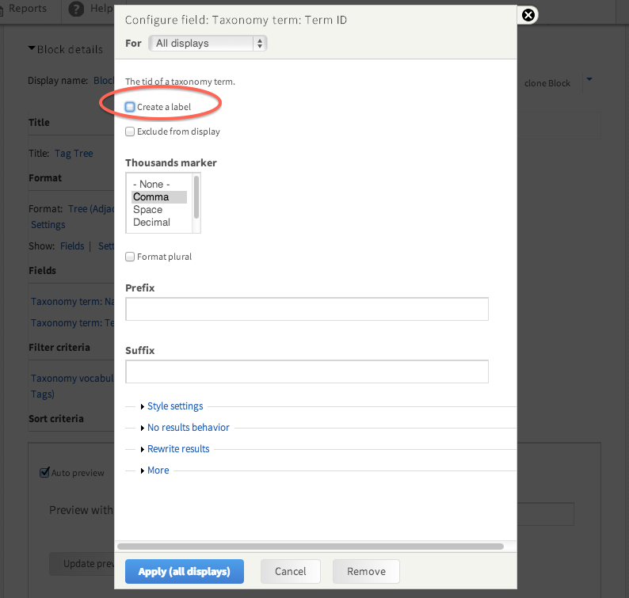Screen dimensions: 629x598
Task: Click the Thousands marker list scrollbar
Action: coord(196,197)
